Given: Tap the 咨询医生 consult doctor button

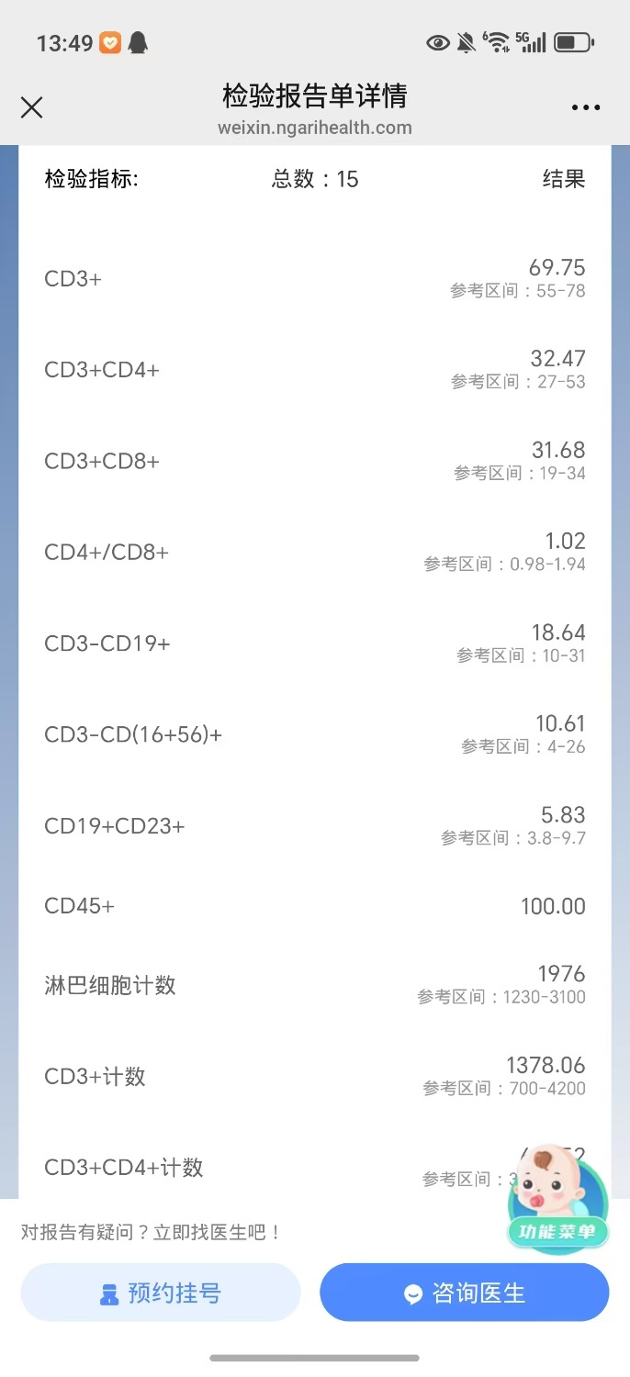Looking at the screenshot, I should 463,1292.
